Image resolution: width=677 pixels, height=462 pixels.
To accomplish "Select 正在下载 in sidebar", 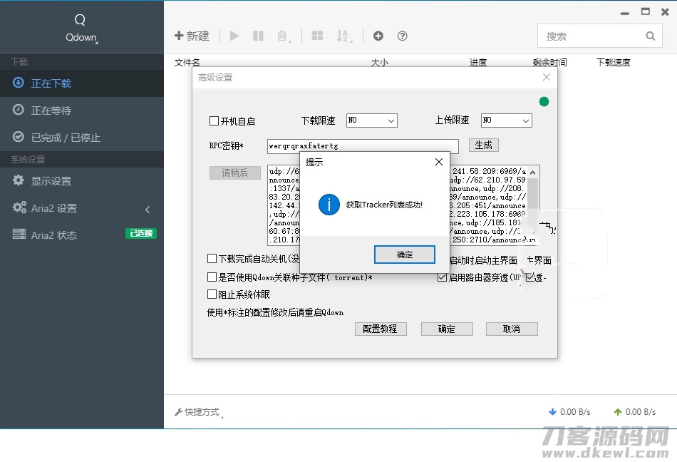I will [x=82, y=83].
